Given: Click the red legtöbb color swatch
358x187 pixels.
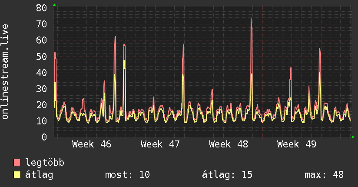Looking at the screenshot, I should pyautogui.click(x=17, y=163).
